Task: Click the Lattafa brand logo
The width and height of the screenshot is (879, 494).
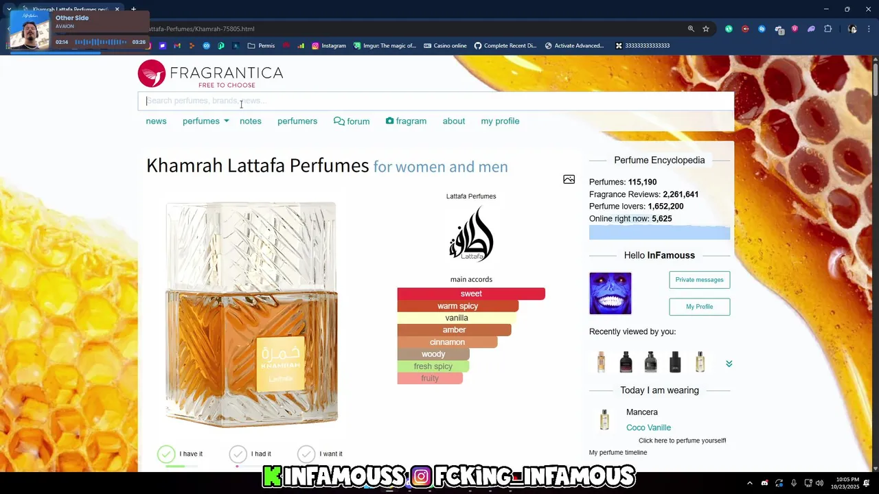Action: point(471,234)
